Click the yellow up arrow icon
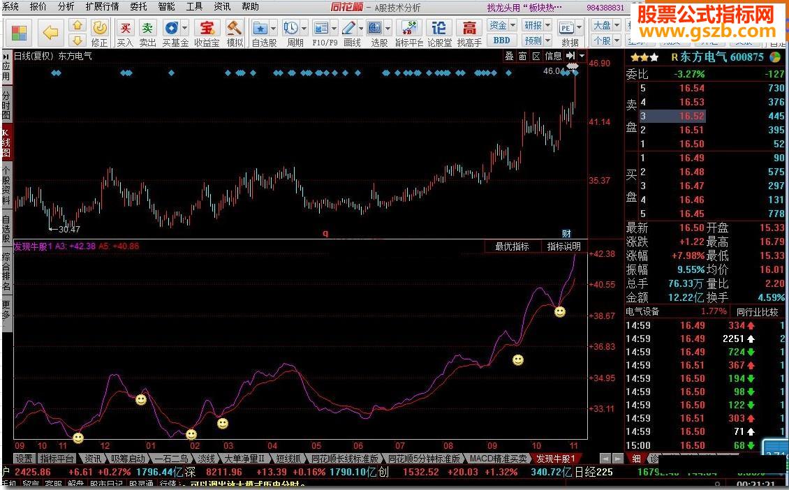The height and width of the screenshot is (490, 789). click(x=77, y=25)
